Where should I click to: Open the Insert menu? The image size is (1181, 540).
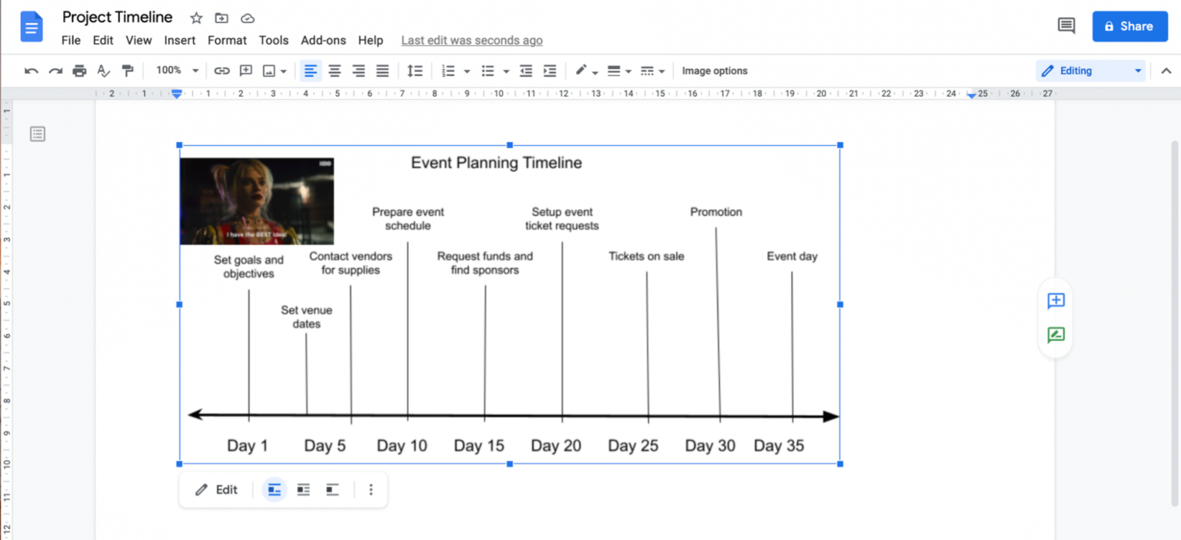180,40
